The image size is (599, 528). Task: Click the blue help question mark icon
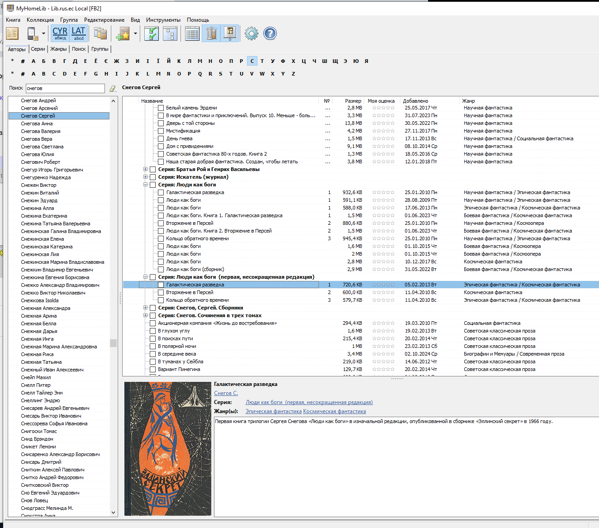click(270, 33)
